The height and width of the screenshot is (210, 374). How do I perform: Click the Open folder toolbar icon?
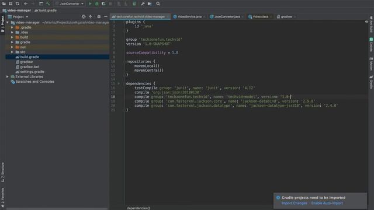point(4,3)
